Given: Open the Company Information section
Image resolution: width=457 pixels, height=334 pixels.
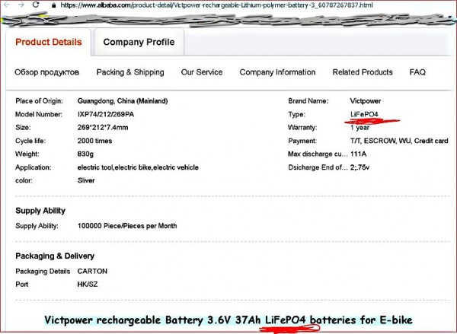Looking at the screenshot, I should pos(277,72).
